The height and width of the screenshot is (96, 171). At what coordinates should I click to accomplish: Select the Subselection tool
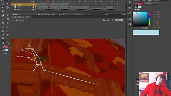[7, 4]
